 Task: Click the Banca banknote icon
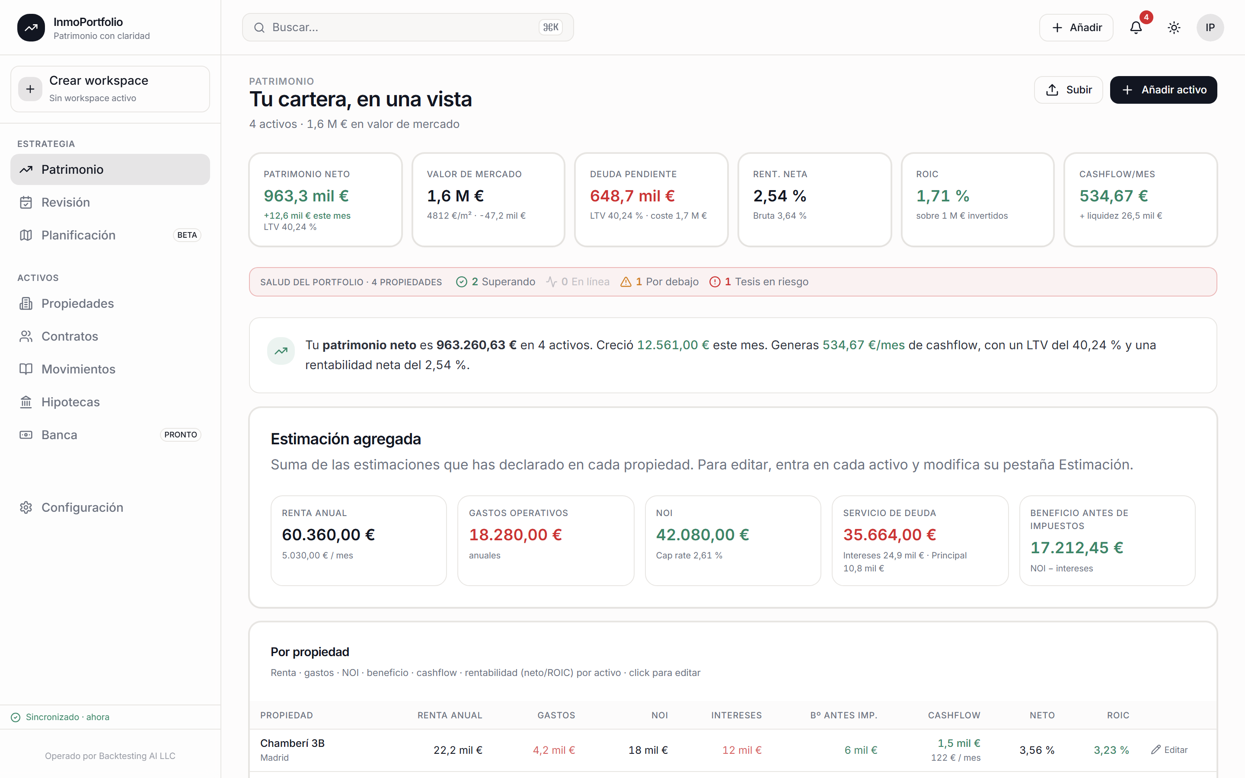(x=26, y=435)
